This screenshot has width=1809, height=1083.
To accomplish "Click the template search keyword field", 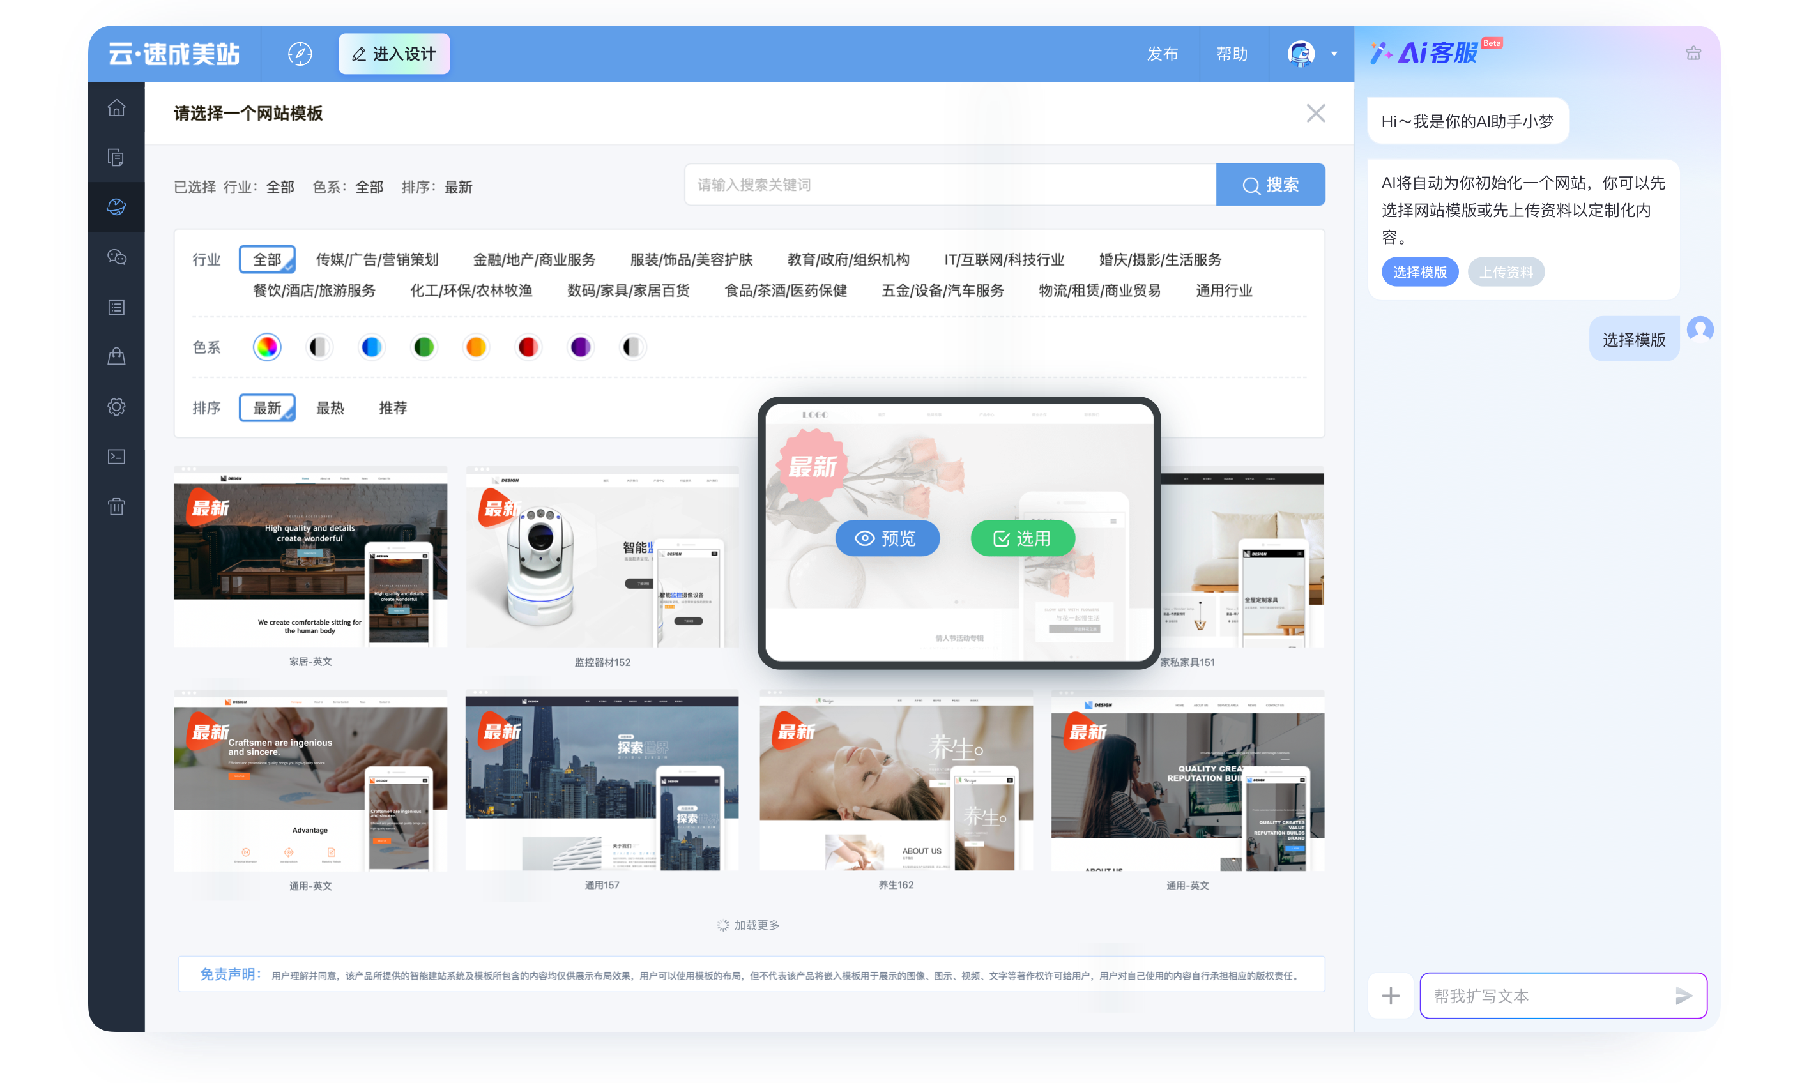I will tap(949, 185).
